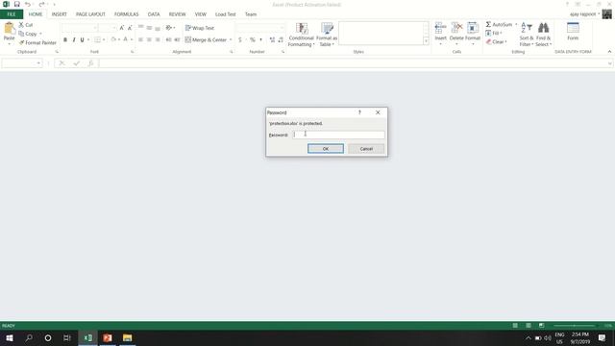Switch to the PAGE LAYOUT tab
Screen dimensions: 615x346
(x=90, y=14)
